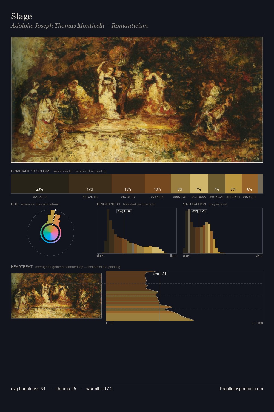Screen dimensions: 274x412
Task: Click the 'L = 0' axis label
Action: [x=110, y=323]
